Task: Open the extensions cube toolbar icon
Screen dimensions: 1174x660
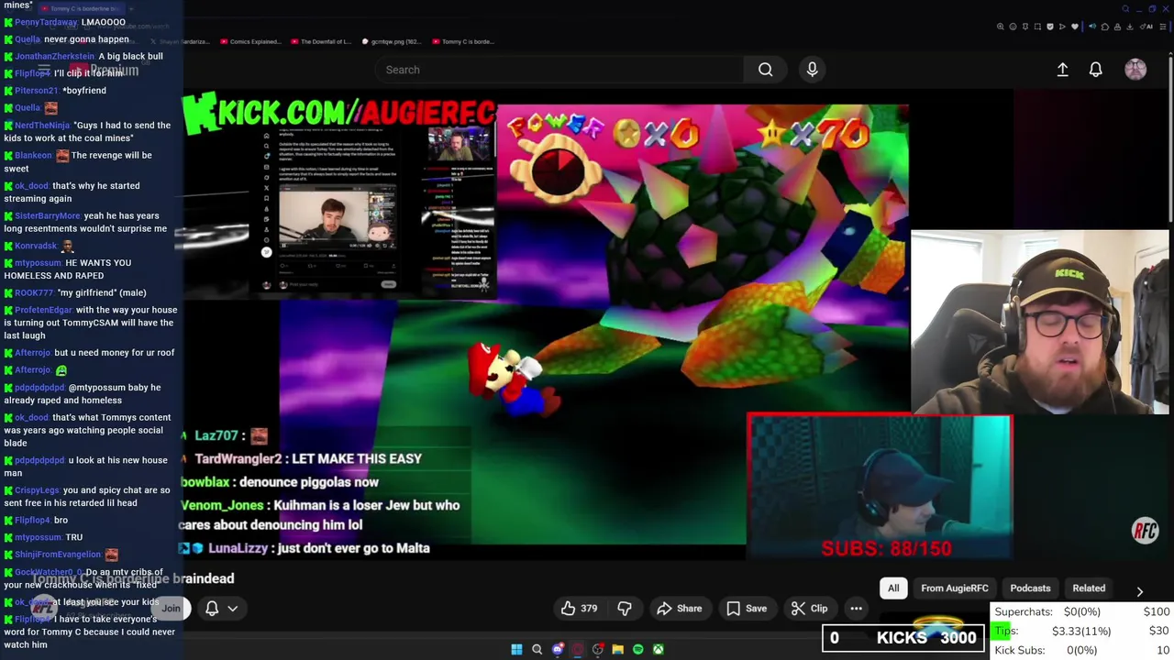Action: [1105, 27]
